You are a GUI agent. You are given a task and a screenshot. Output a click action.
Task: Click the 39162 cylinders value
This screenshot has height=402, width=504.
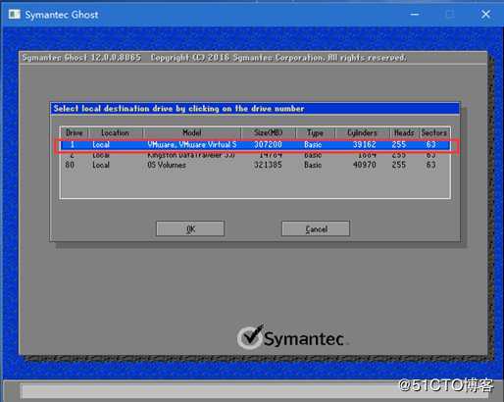pos(365,144)
